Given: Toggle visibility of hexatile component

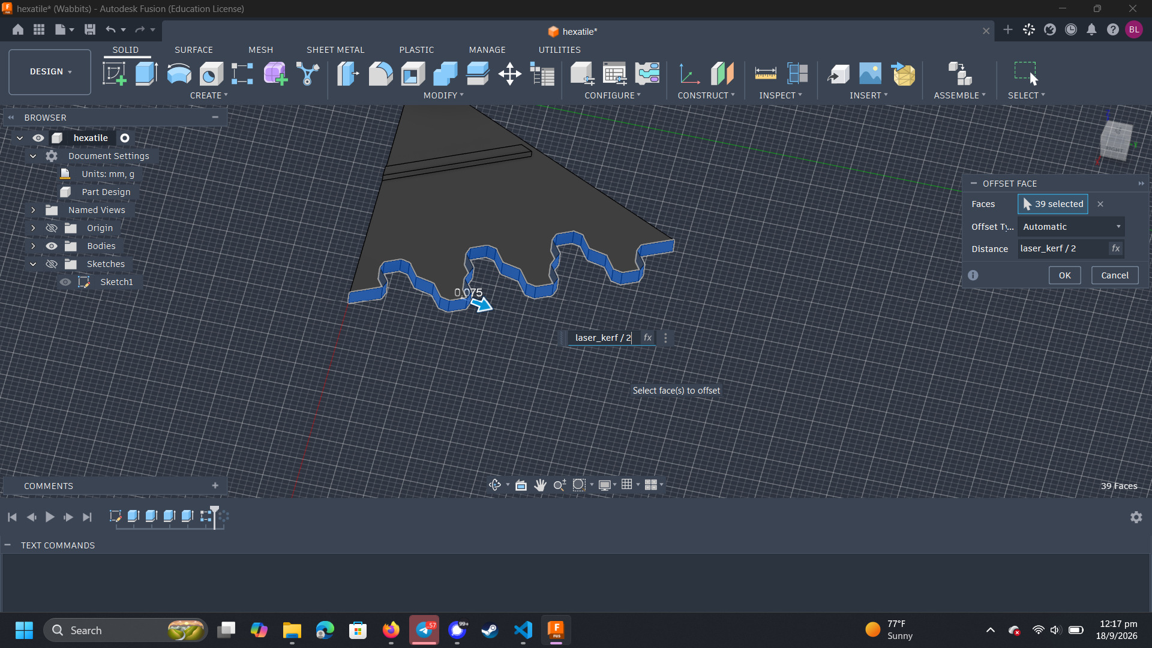Looking at the screenshot, I should pyautogui.click(x=38, y=138).
